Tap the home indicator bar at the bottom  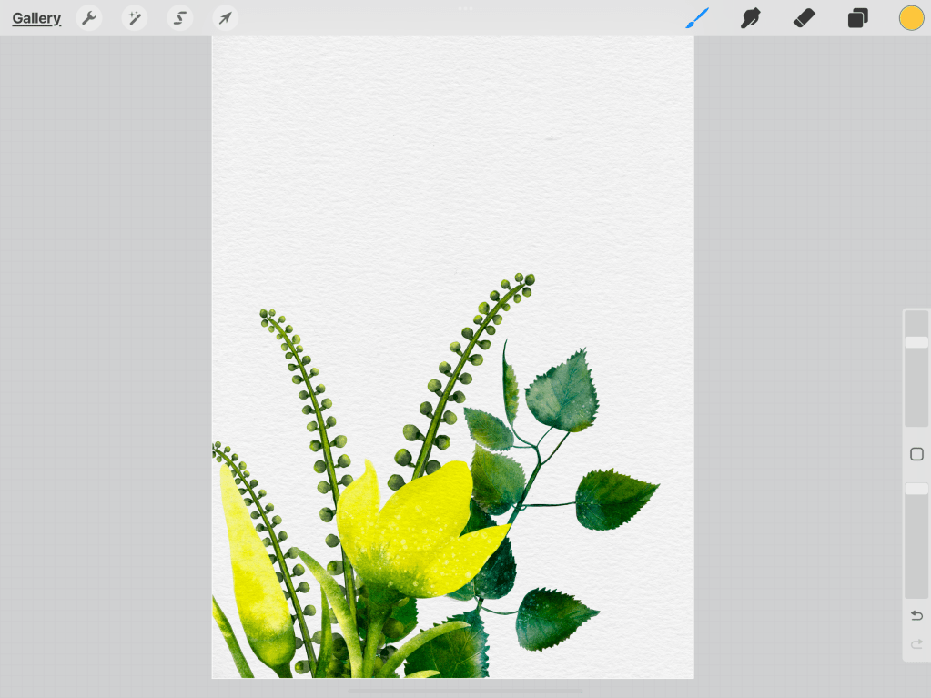(465, 691)
